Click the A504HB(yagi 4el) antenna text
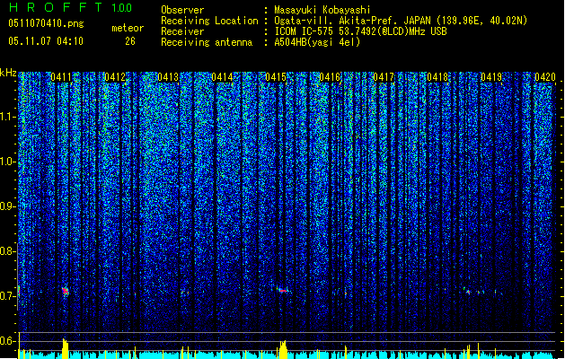 [x=317, y=42]
